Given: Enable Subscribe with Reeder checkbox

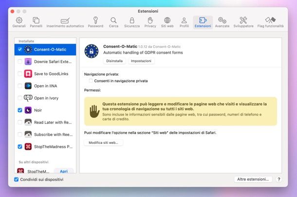Looking at the screenshot, I should [20, 135].
